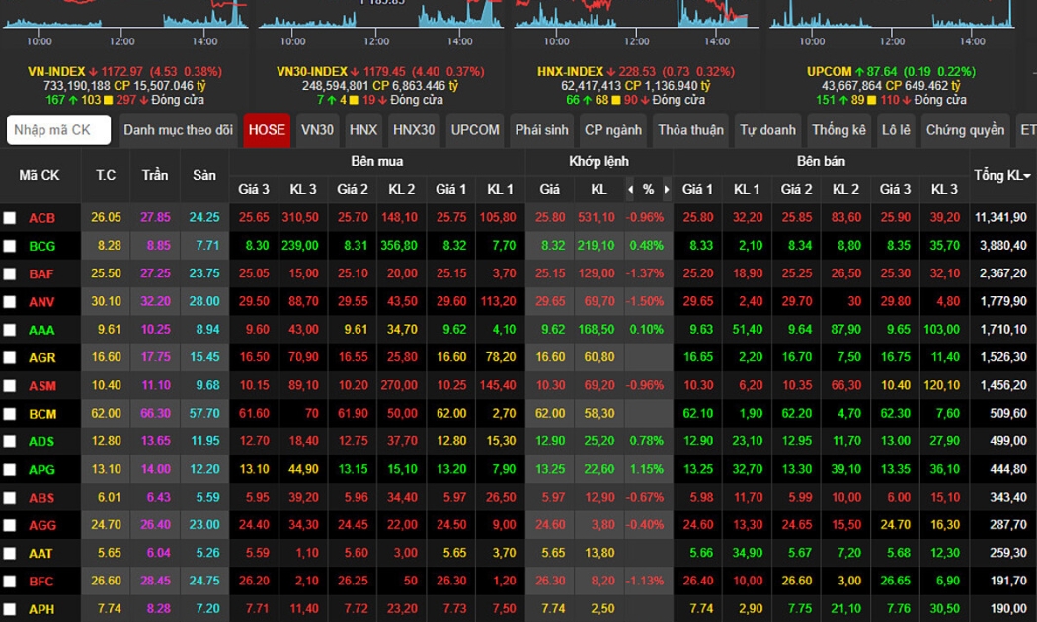The height and width of the screenshot is (622, 1037).
Task: Open the Danh mục theo dõi watchlist
Action: [x=179, y=130]
